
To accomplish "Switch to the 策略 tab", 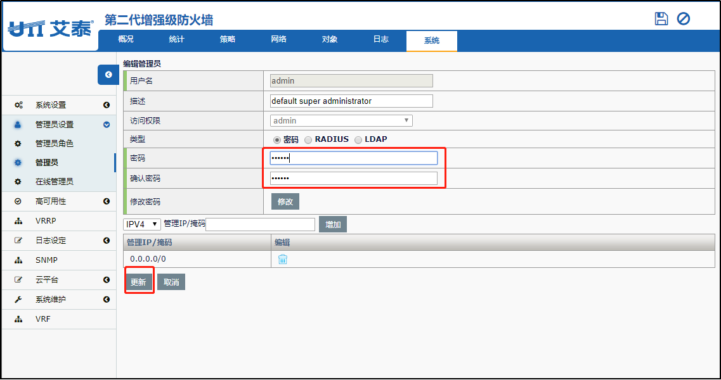I will (228, 39).
